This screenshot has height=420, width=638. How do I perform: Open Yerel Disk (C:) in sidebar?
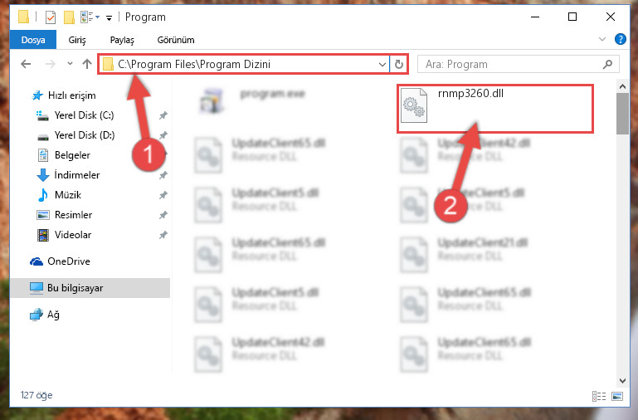pyautogui.click(x=85, y=115)
